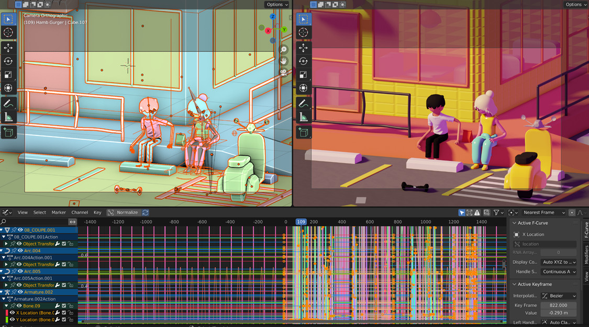
Task: Toggle camera view icon in left viewport
Action: [284, 73]
